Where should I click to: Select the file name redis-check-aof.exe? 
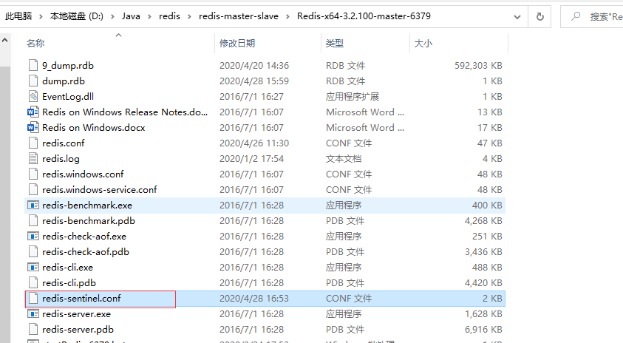point(84,236)
